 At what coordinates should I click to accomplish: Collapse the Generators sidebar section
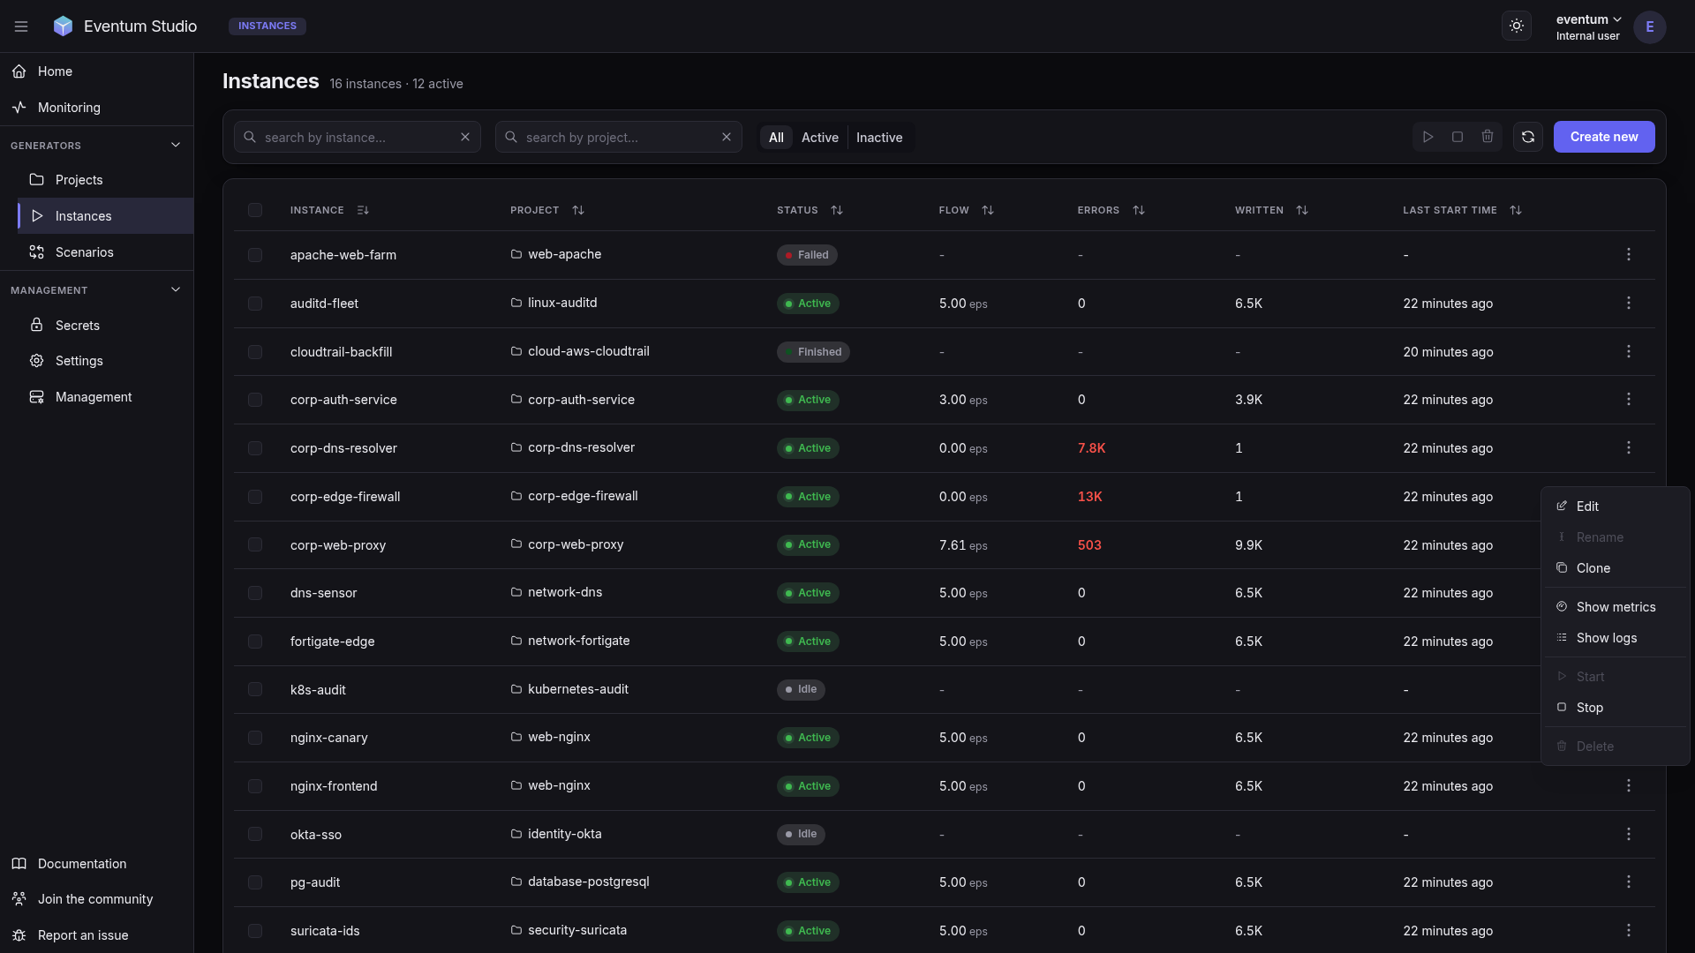click(x=176, y=145)
